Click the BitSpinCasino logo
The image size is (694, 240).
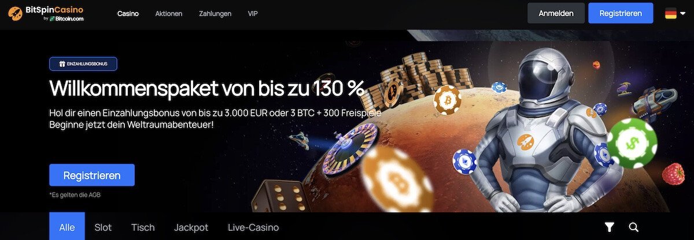(46, 13)
